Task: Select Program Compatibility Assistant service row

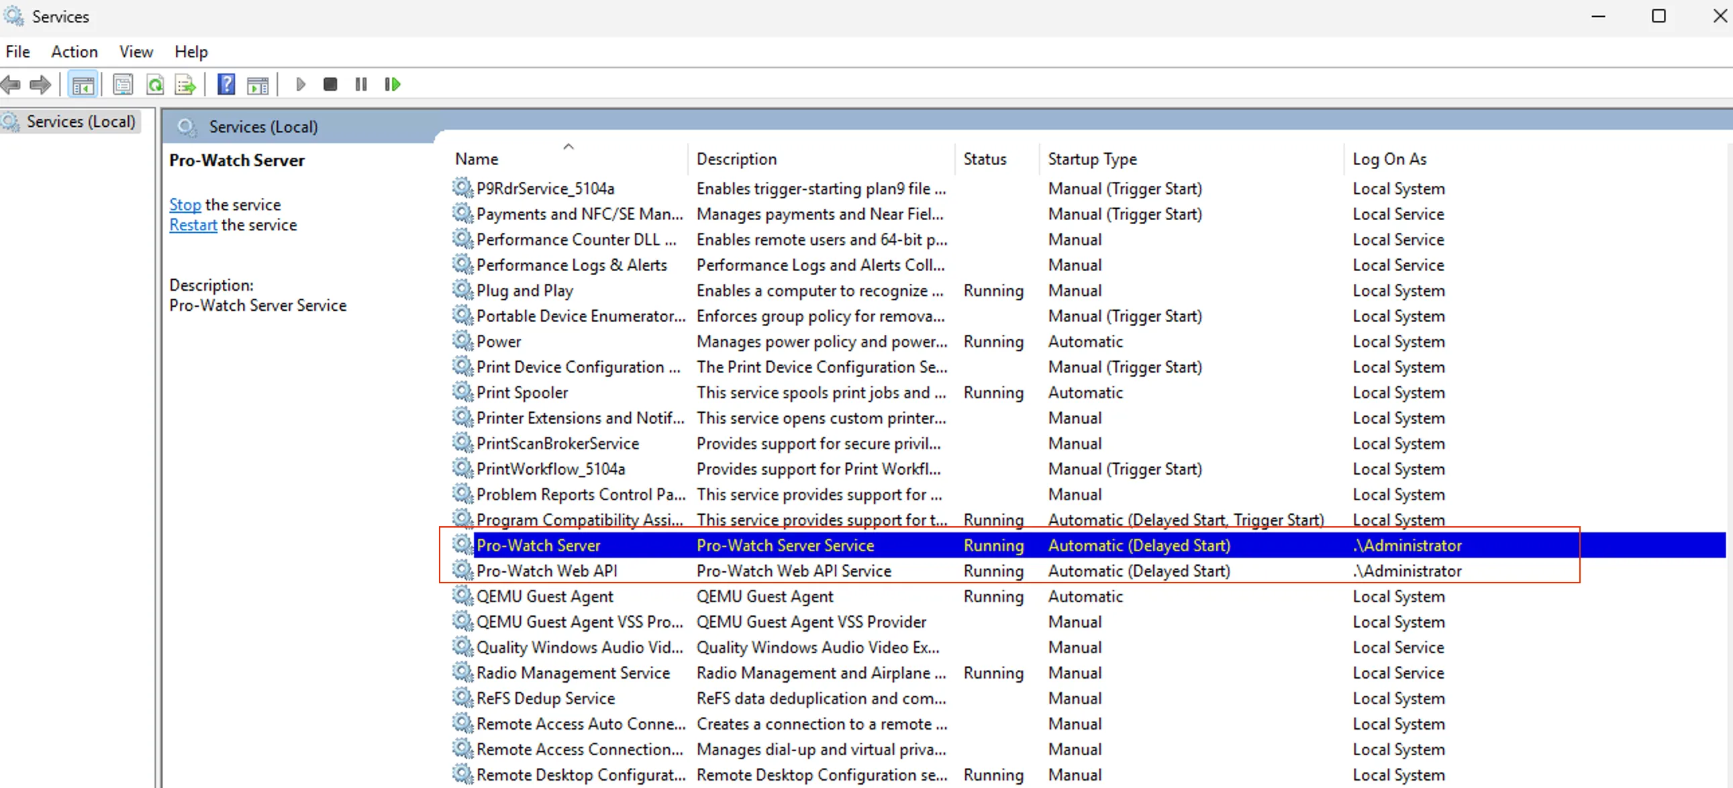Action: tap(1087, 520)
